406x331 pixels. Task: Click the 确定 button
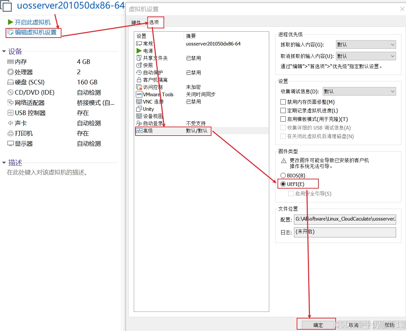318,325
